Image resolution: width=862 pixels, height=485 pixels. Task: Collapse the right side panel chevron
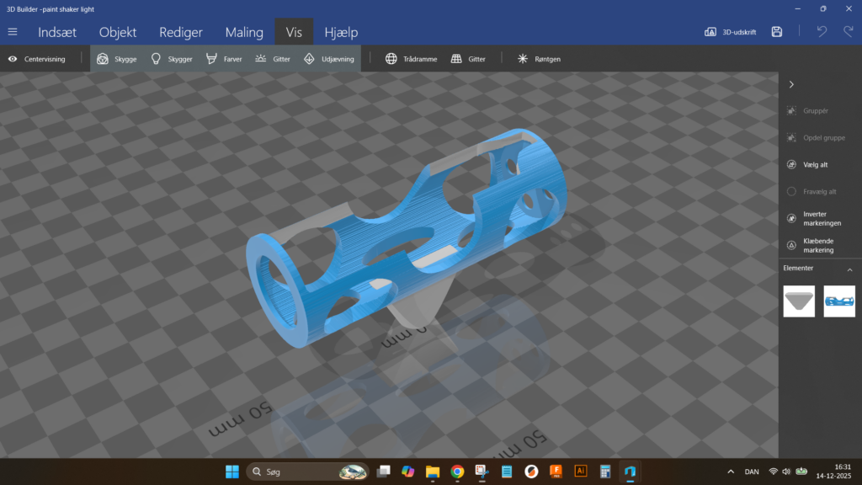(791, 84)
